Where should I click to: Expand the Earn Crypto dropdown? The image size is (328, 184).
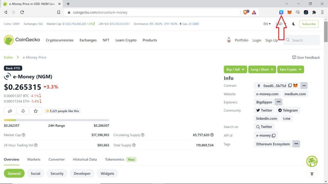tap(291, 69)
